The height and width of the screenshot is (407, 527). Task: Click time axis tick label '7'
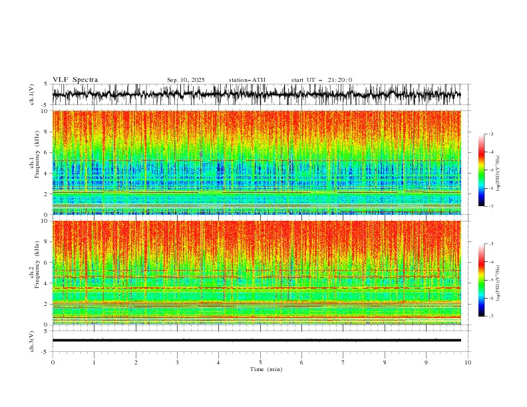(343, 362)
